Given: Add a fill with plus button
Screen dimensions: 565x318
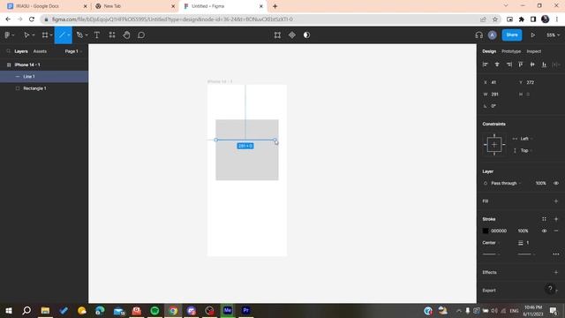Looking at the screenshot, I should (556, 201).
